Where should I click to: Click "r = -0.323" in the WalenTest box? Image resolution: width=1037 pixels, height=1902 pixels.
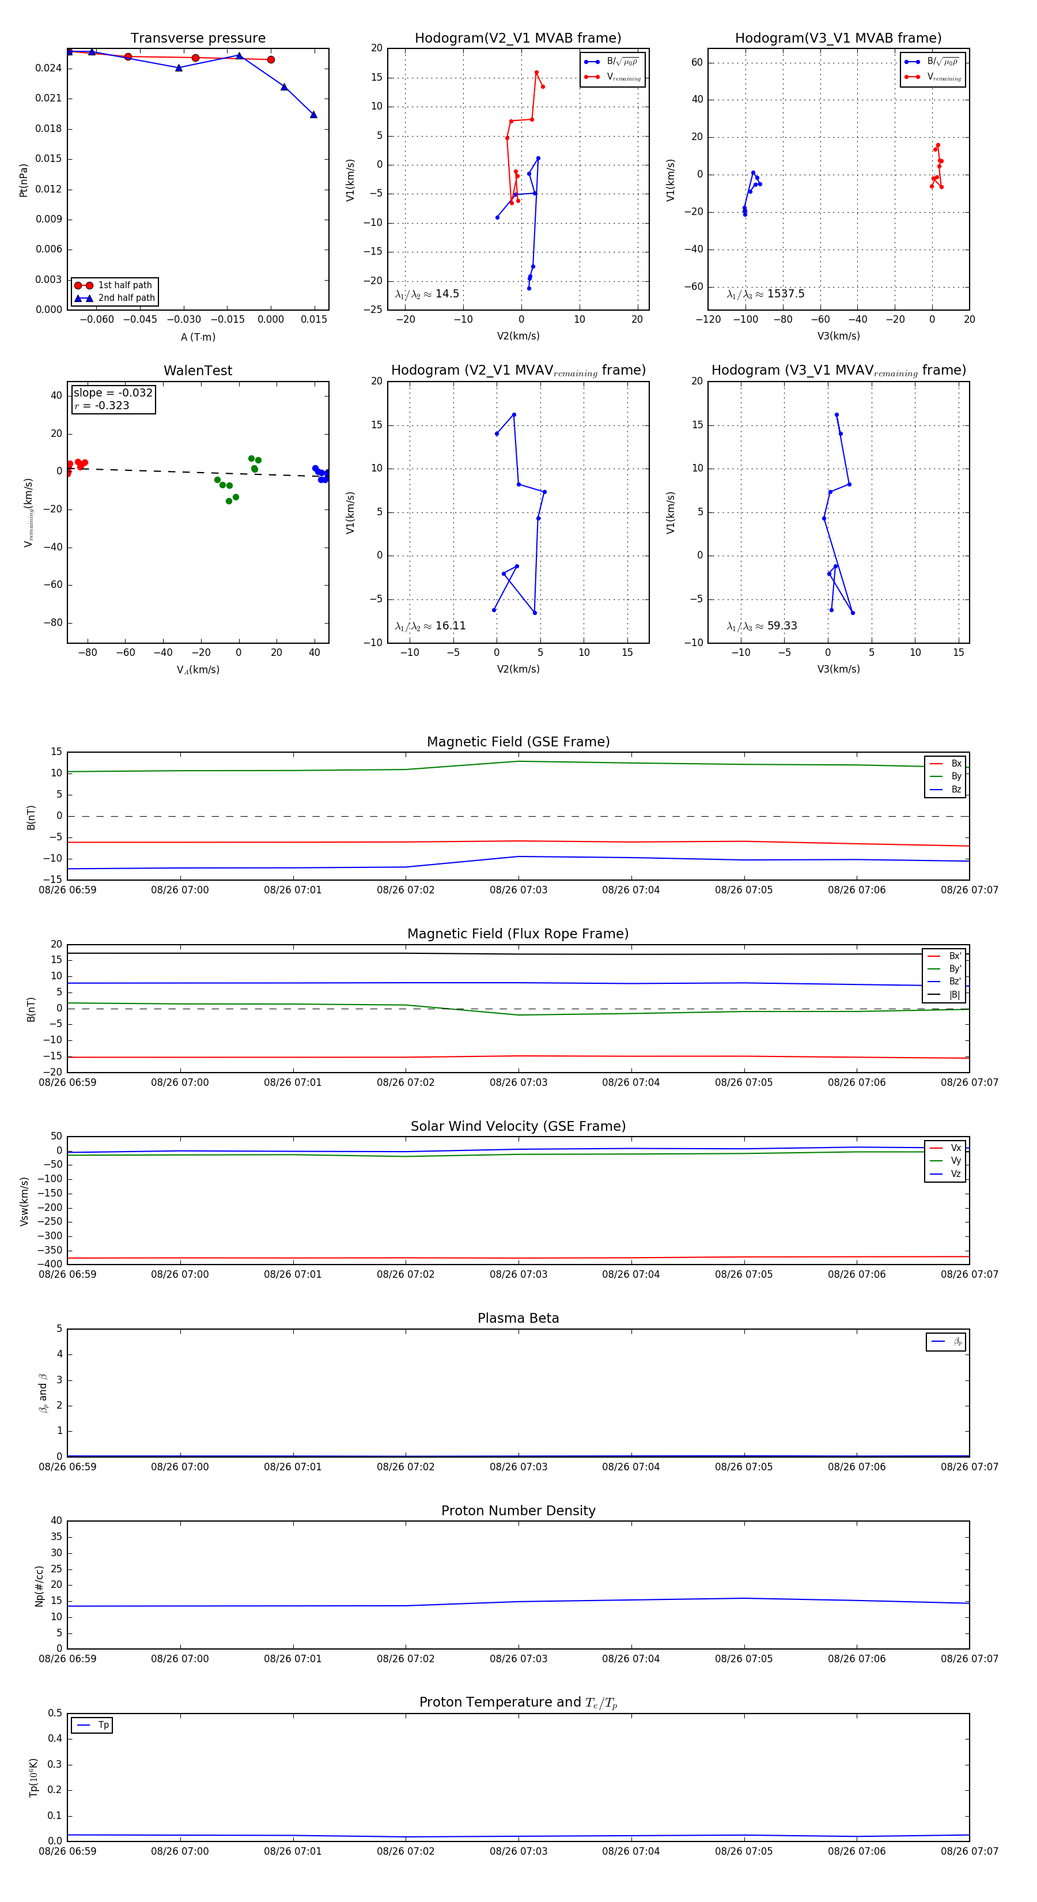[101, 405]
